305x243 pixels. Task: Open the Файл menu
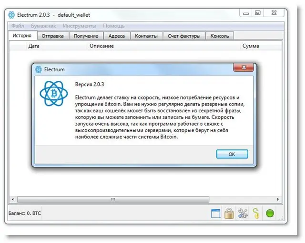click(18, 26)
